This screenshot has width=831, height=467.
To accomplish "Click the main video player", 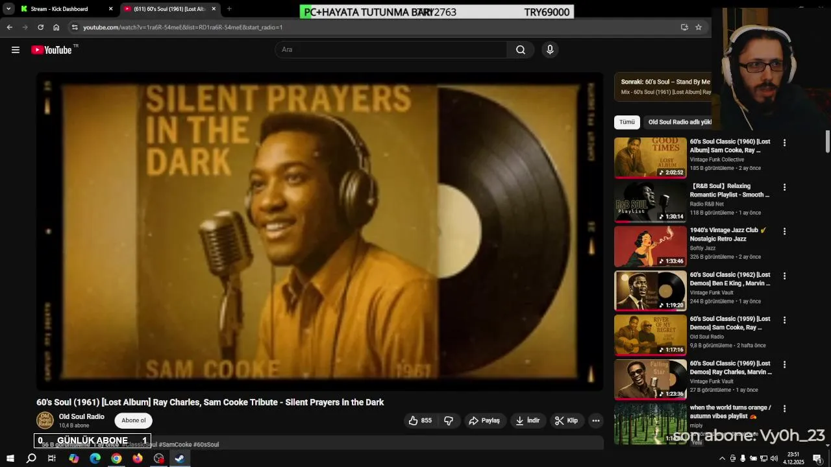I will (x=319, y=232).
